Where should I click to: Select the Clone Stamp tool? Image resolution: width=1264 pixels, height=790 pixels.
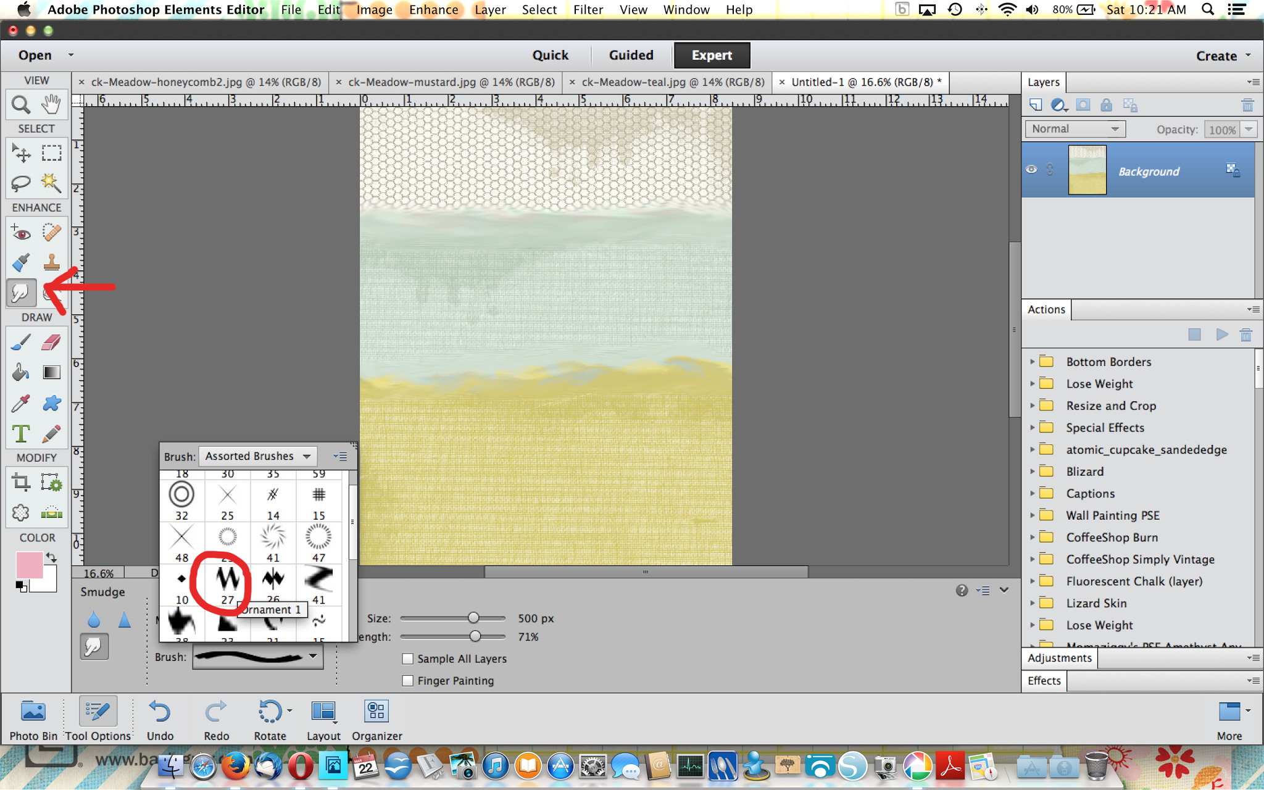coord(51,262)
